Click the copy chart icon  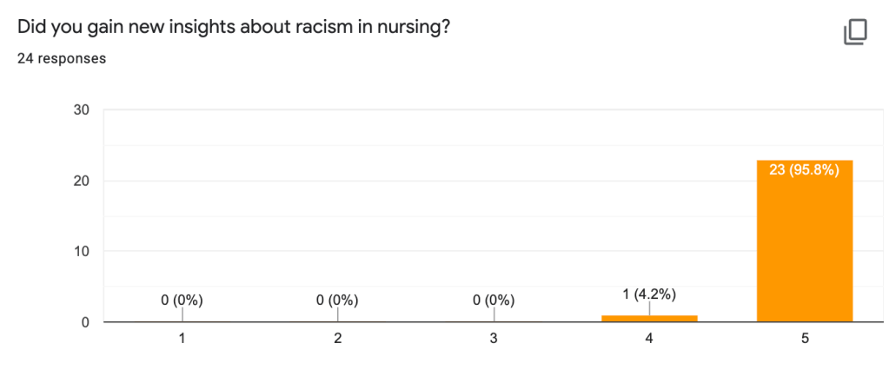pyautogui.click(x=855, y=32)
